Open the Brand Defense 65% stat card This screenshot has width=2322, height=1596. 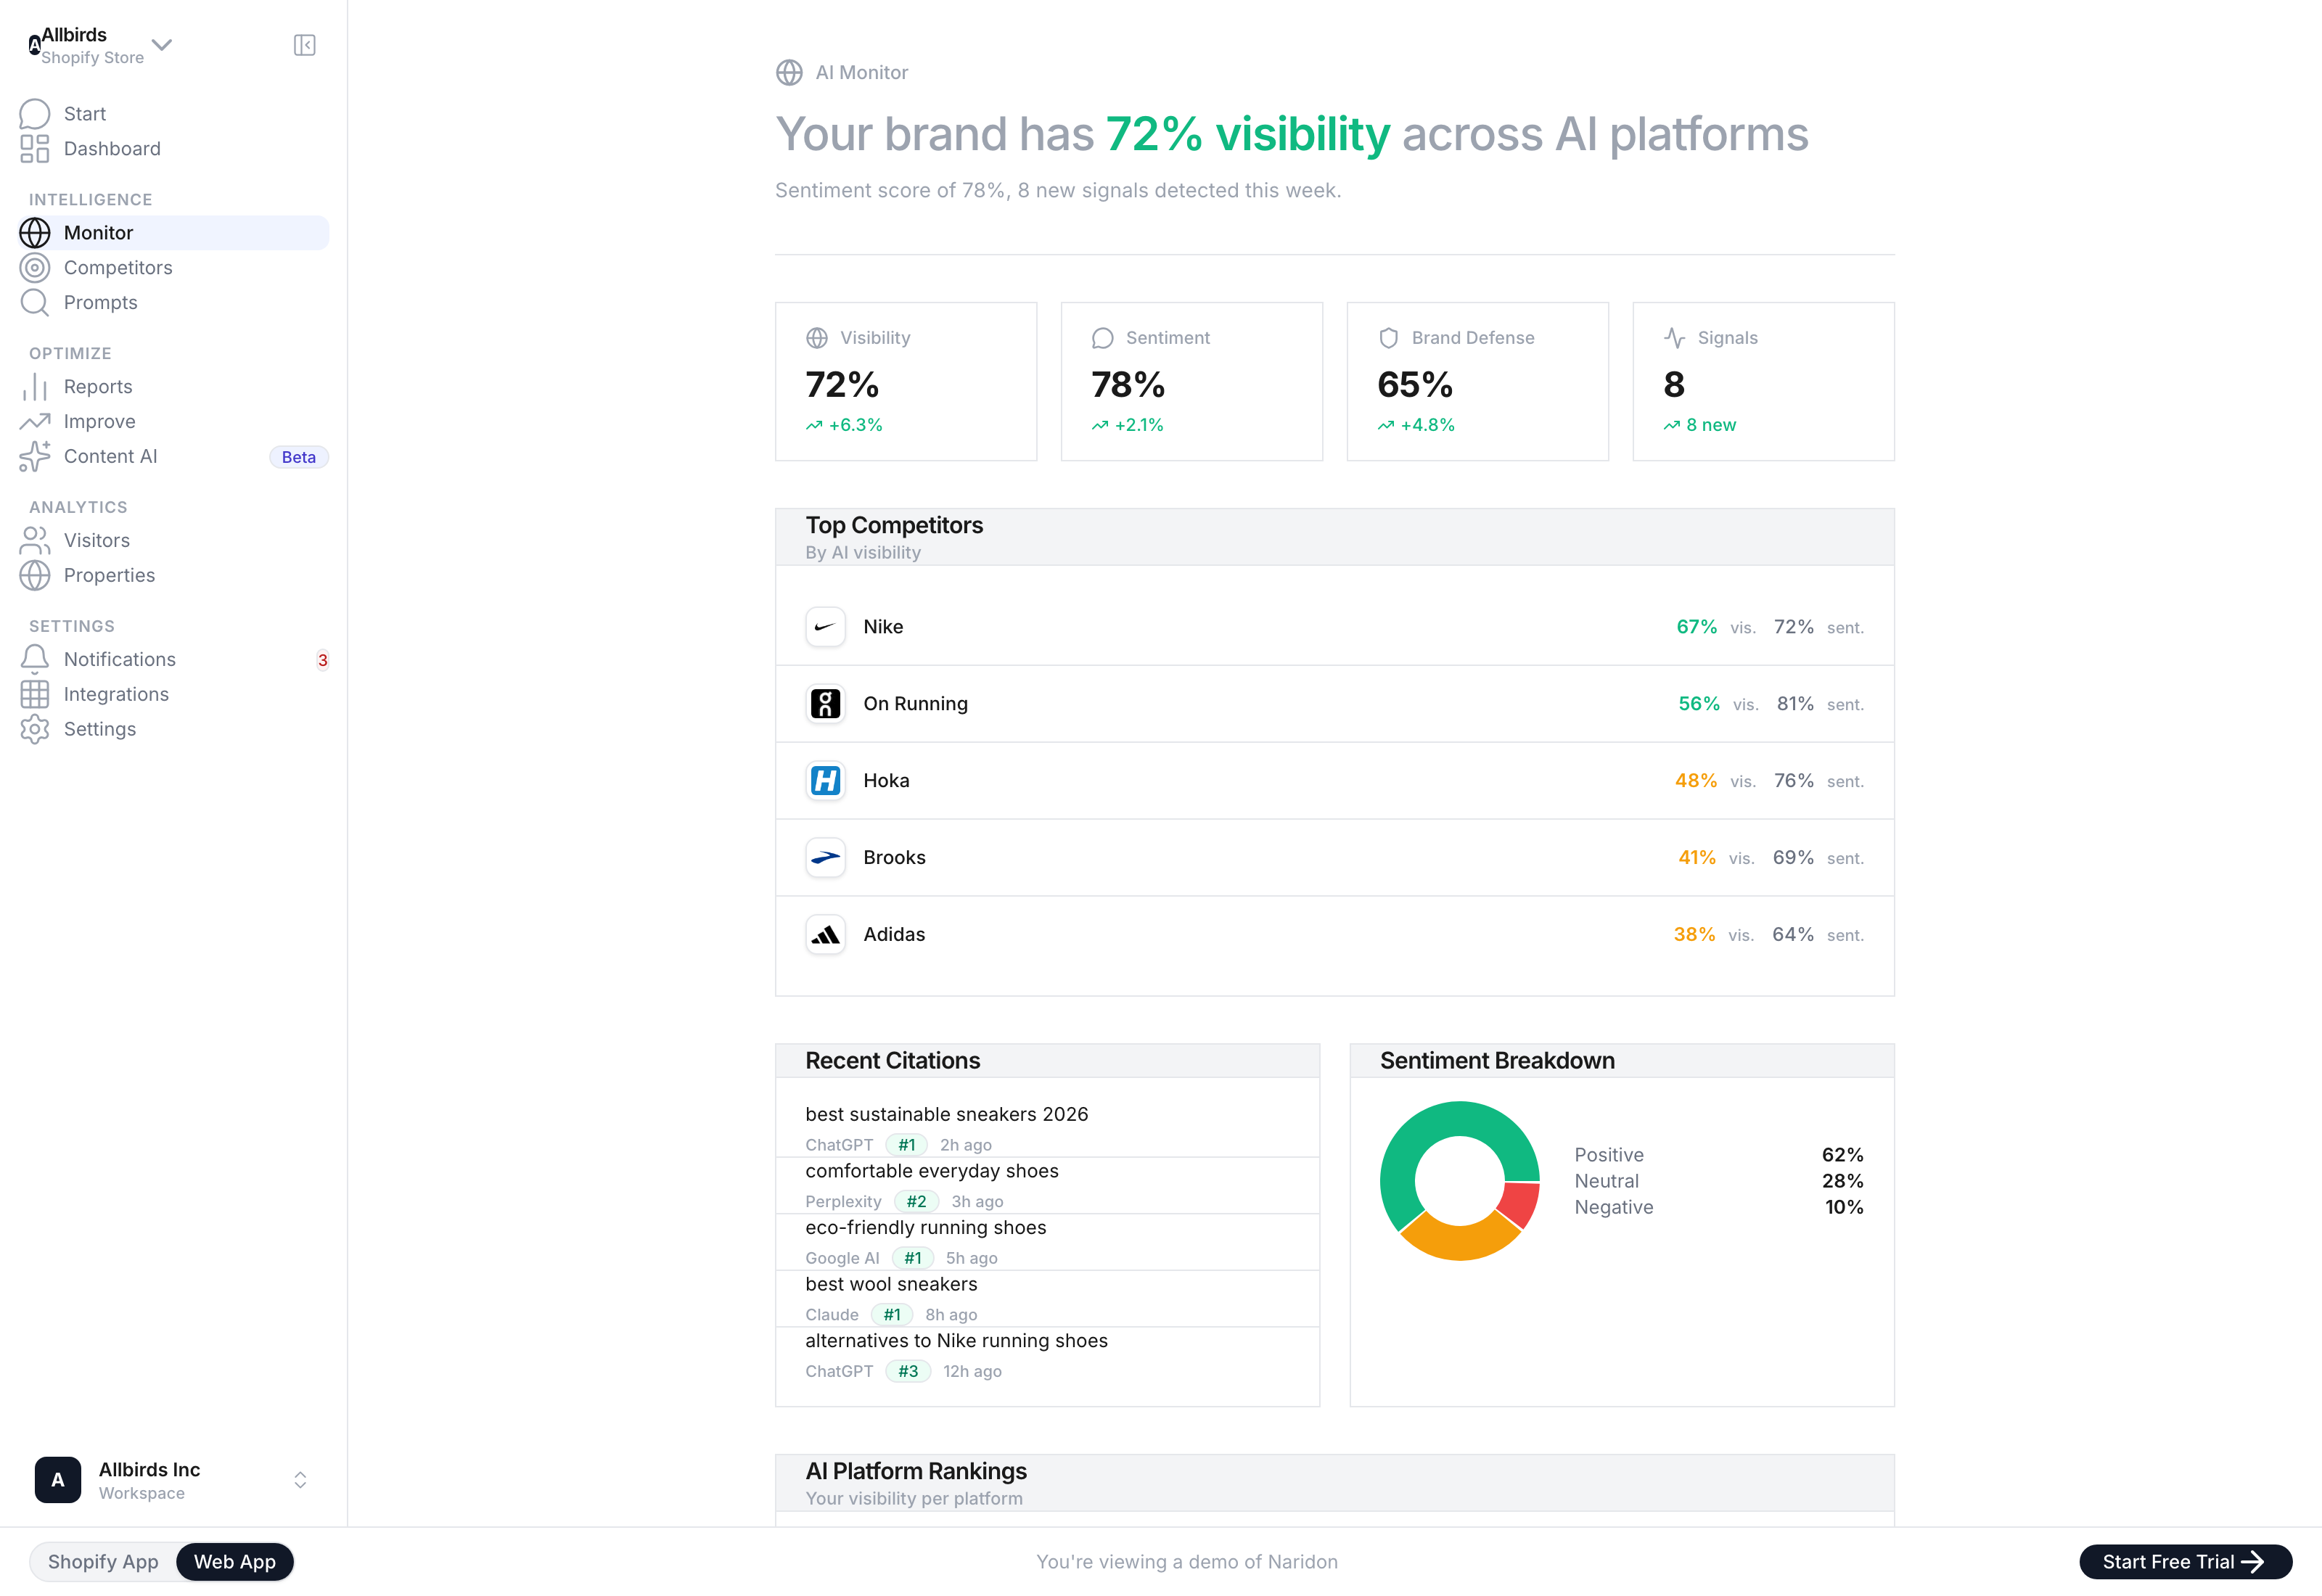pyautogui.click(x=1478, y=382)
